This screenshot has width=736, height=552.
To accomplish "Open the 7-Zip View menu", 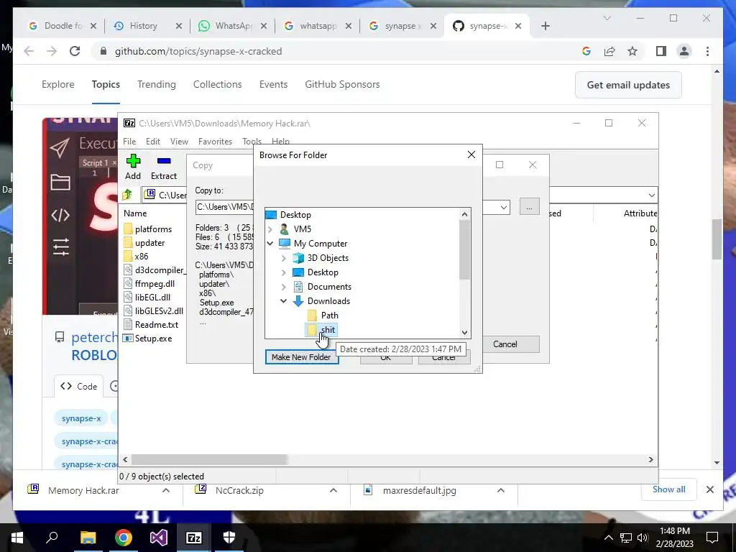I will pos(179,142).
